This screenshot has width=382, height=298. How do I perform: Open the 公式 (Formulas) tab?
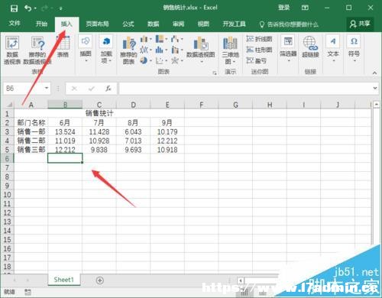128,24
